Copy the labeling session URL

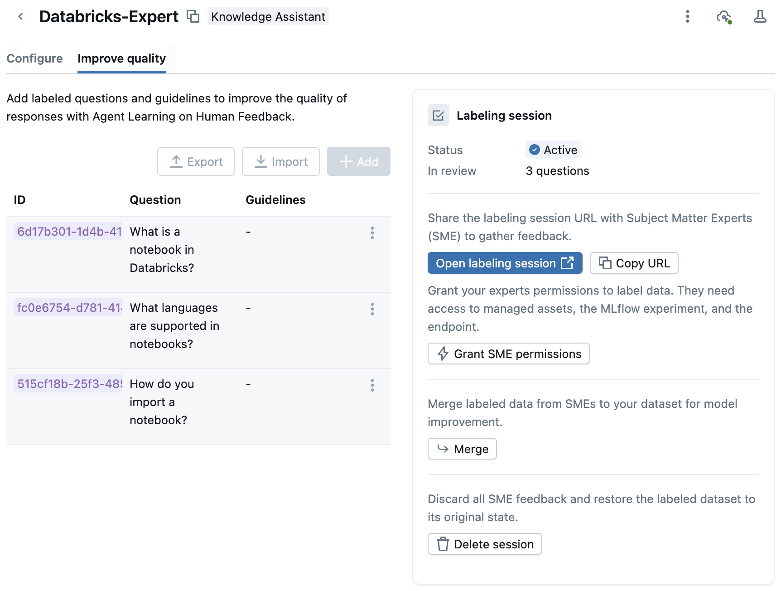click(634, 263)
